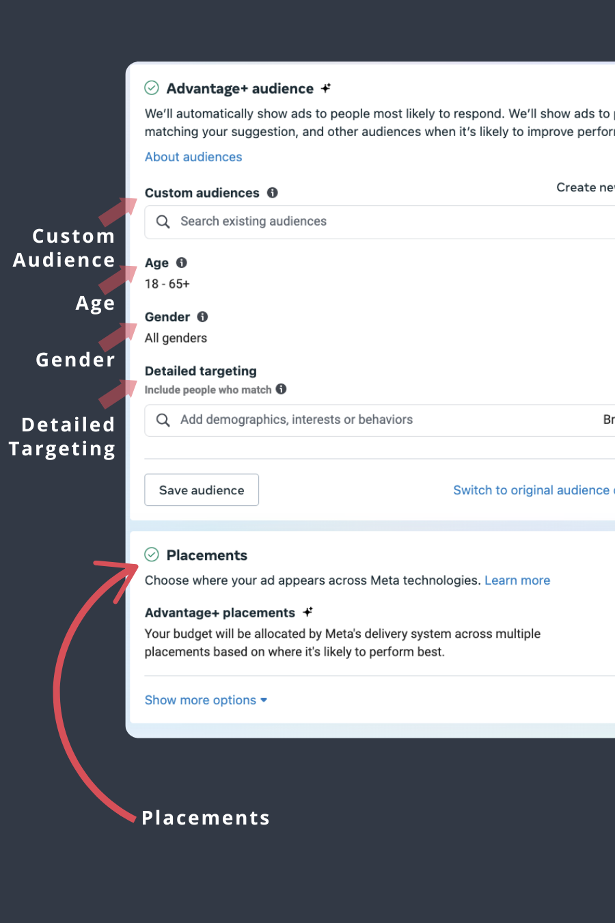Click the All genders value
This screenshot has width=615, height=923.
pyautogui.click(x=176, y=338)
